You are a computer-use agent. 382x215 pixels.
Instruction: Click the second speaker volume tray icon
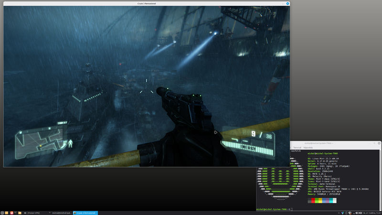click(x=361, y=213)
